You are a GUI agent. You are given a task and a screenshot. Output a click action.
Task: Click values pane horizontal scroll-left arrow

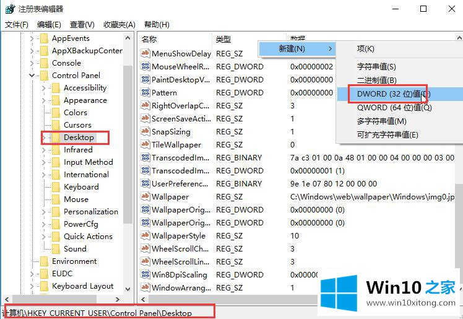coord(143,299)
